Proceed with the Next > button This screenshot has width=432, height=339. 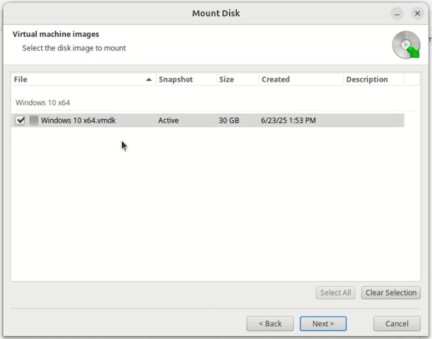tap(323, 324)
